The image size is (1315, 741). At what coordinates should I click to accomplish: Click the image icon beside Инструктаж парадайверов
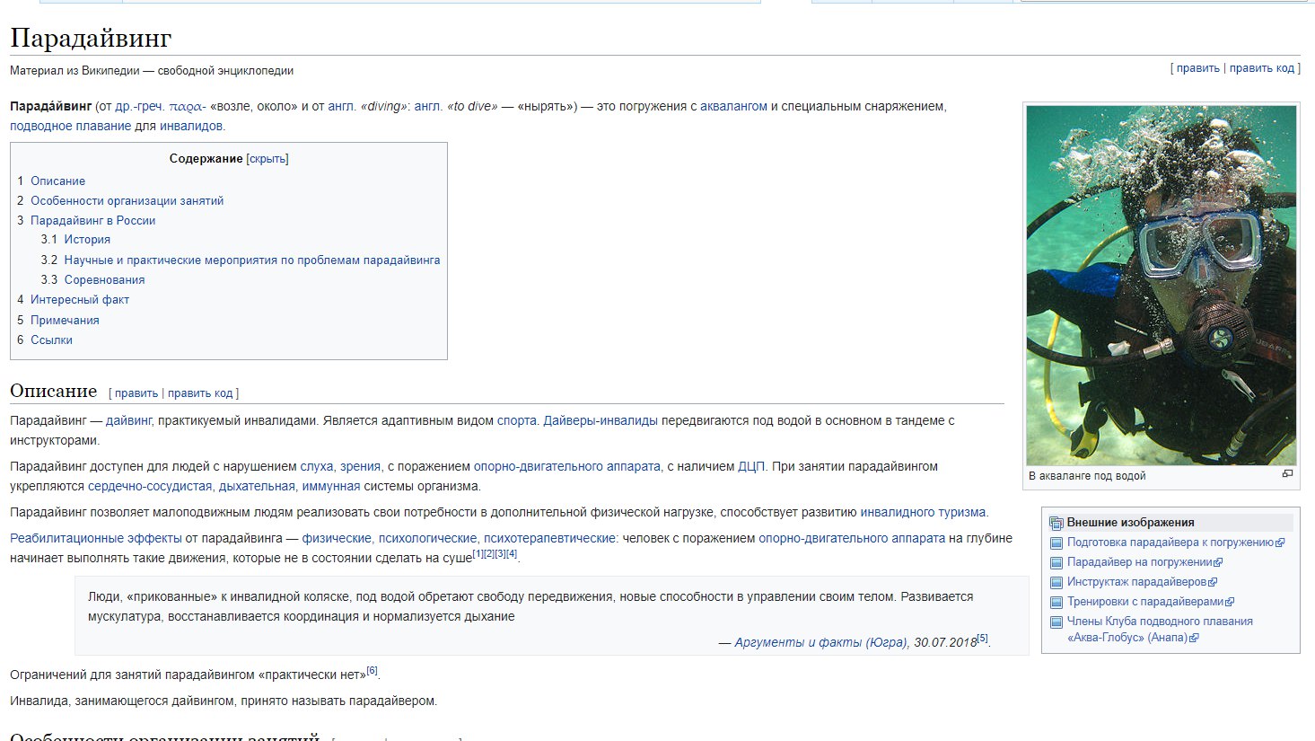click(x=1056, y=582)
